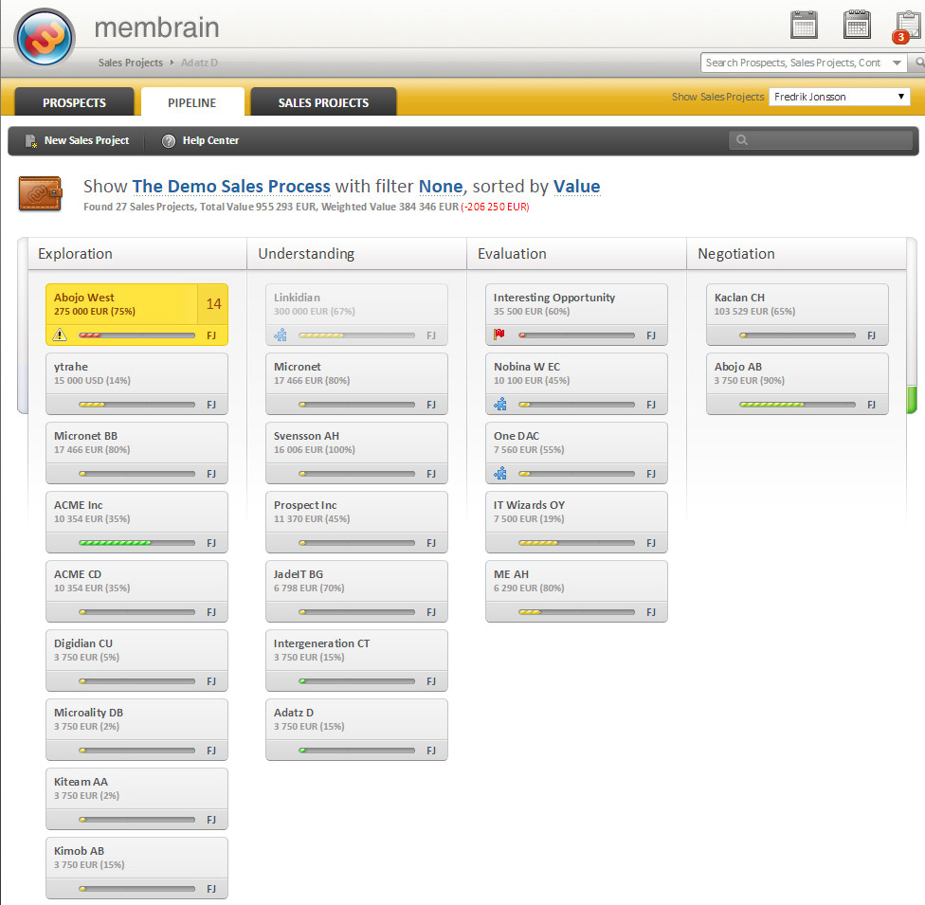Click progress bar on ME AH card

tap(576, 612)
